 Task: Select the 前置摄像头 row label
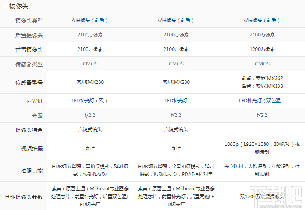[29, 50]
